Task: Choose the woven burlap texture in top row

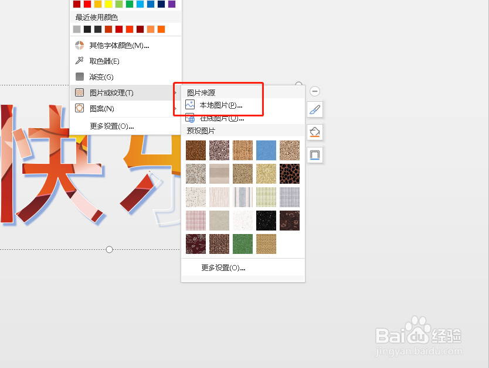Action: tap(243, 150)
